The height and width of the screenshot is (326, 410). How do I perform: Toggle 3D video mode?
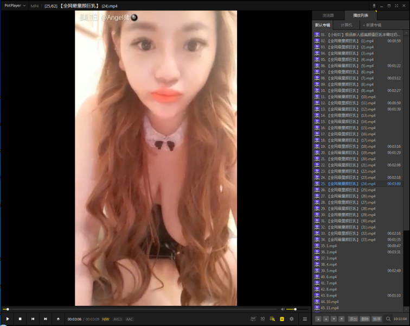[262, 319]
